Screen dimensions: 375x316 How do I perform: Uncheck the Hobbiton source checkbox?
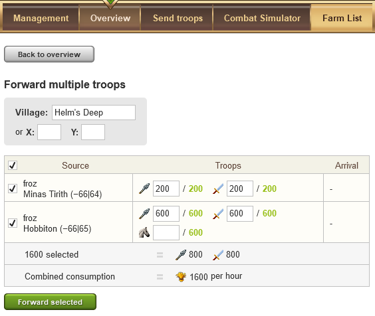[13, 223]
